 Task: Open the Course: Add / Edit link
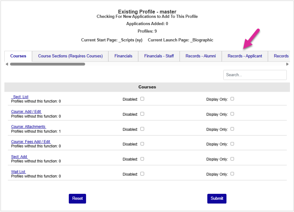click(26, 112)
